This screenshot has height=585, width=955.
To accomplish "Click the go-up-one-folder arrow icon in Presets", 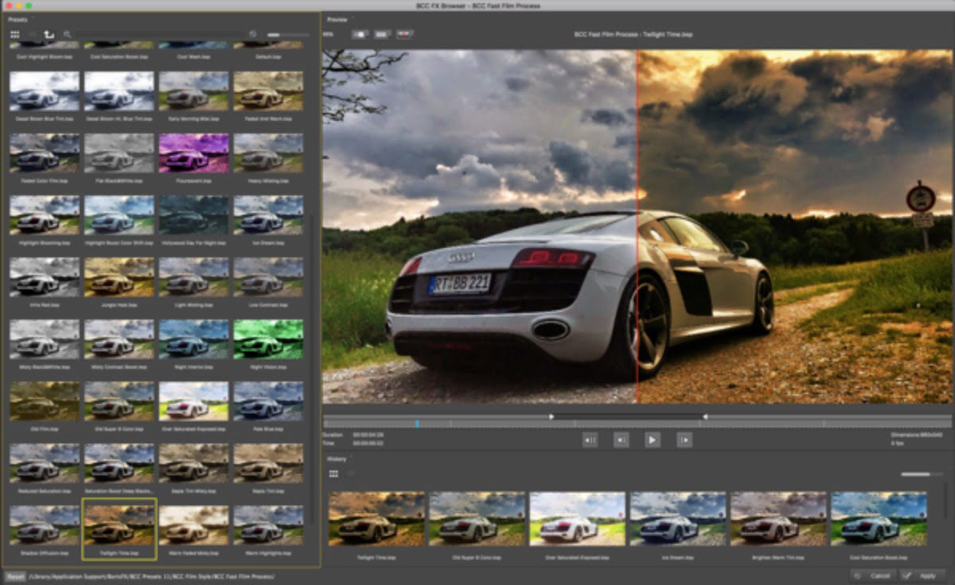I will [49, 34].
